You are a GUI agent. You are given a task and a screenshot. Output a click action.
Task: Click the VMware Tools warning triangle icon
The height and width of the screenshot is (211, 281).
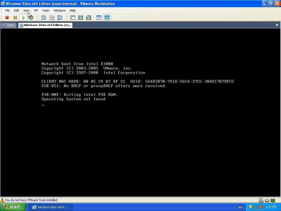[2, 200]
